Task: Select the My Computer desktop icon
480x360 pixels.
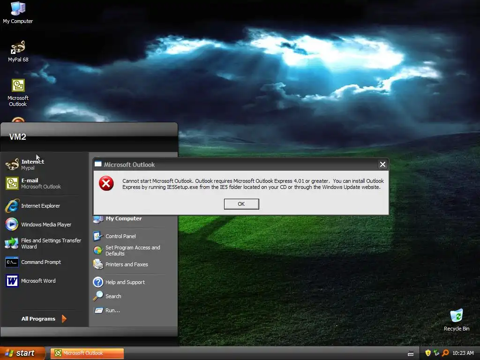Action: [18, 13]
